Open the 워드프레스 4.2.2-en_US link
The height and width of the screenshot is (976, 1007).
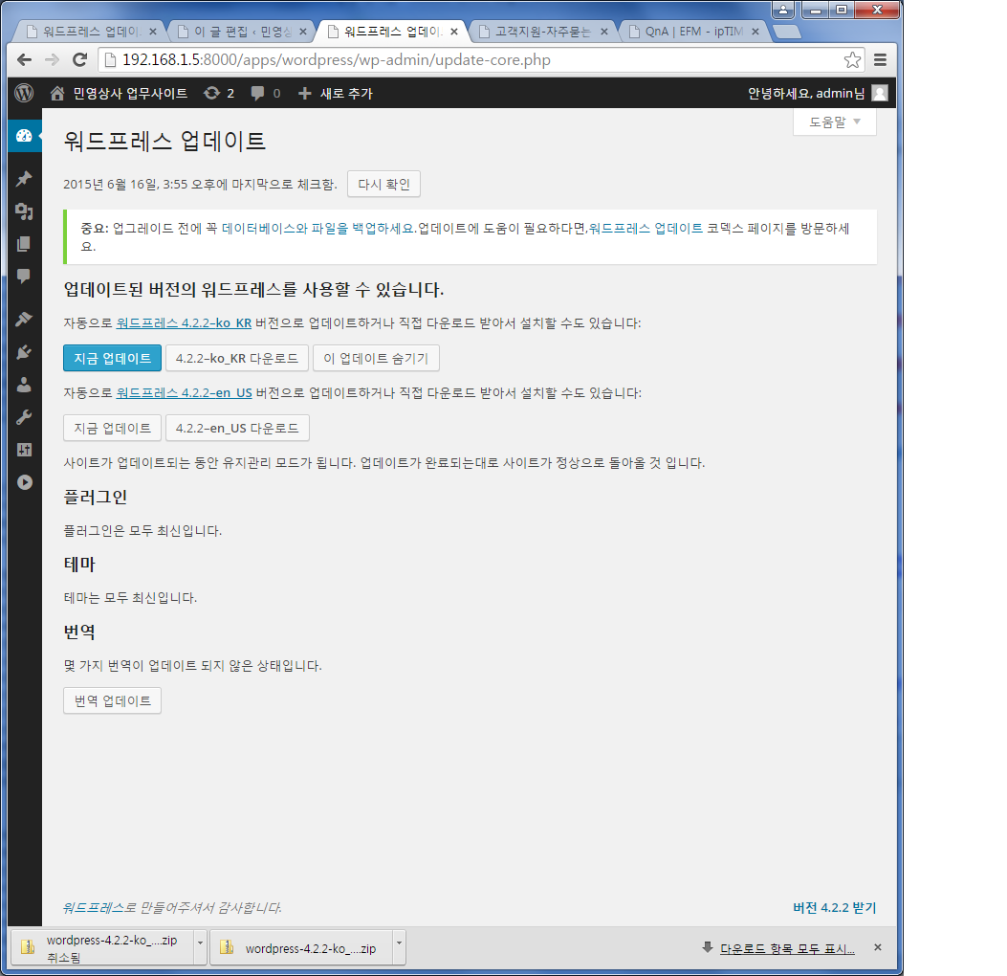click(184, 393)
